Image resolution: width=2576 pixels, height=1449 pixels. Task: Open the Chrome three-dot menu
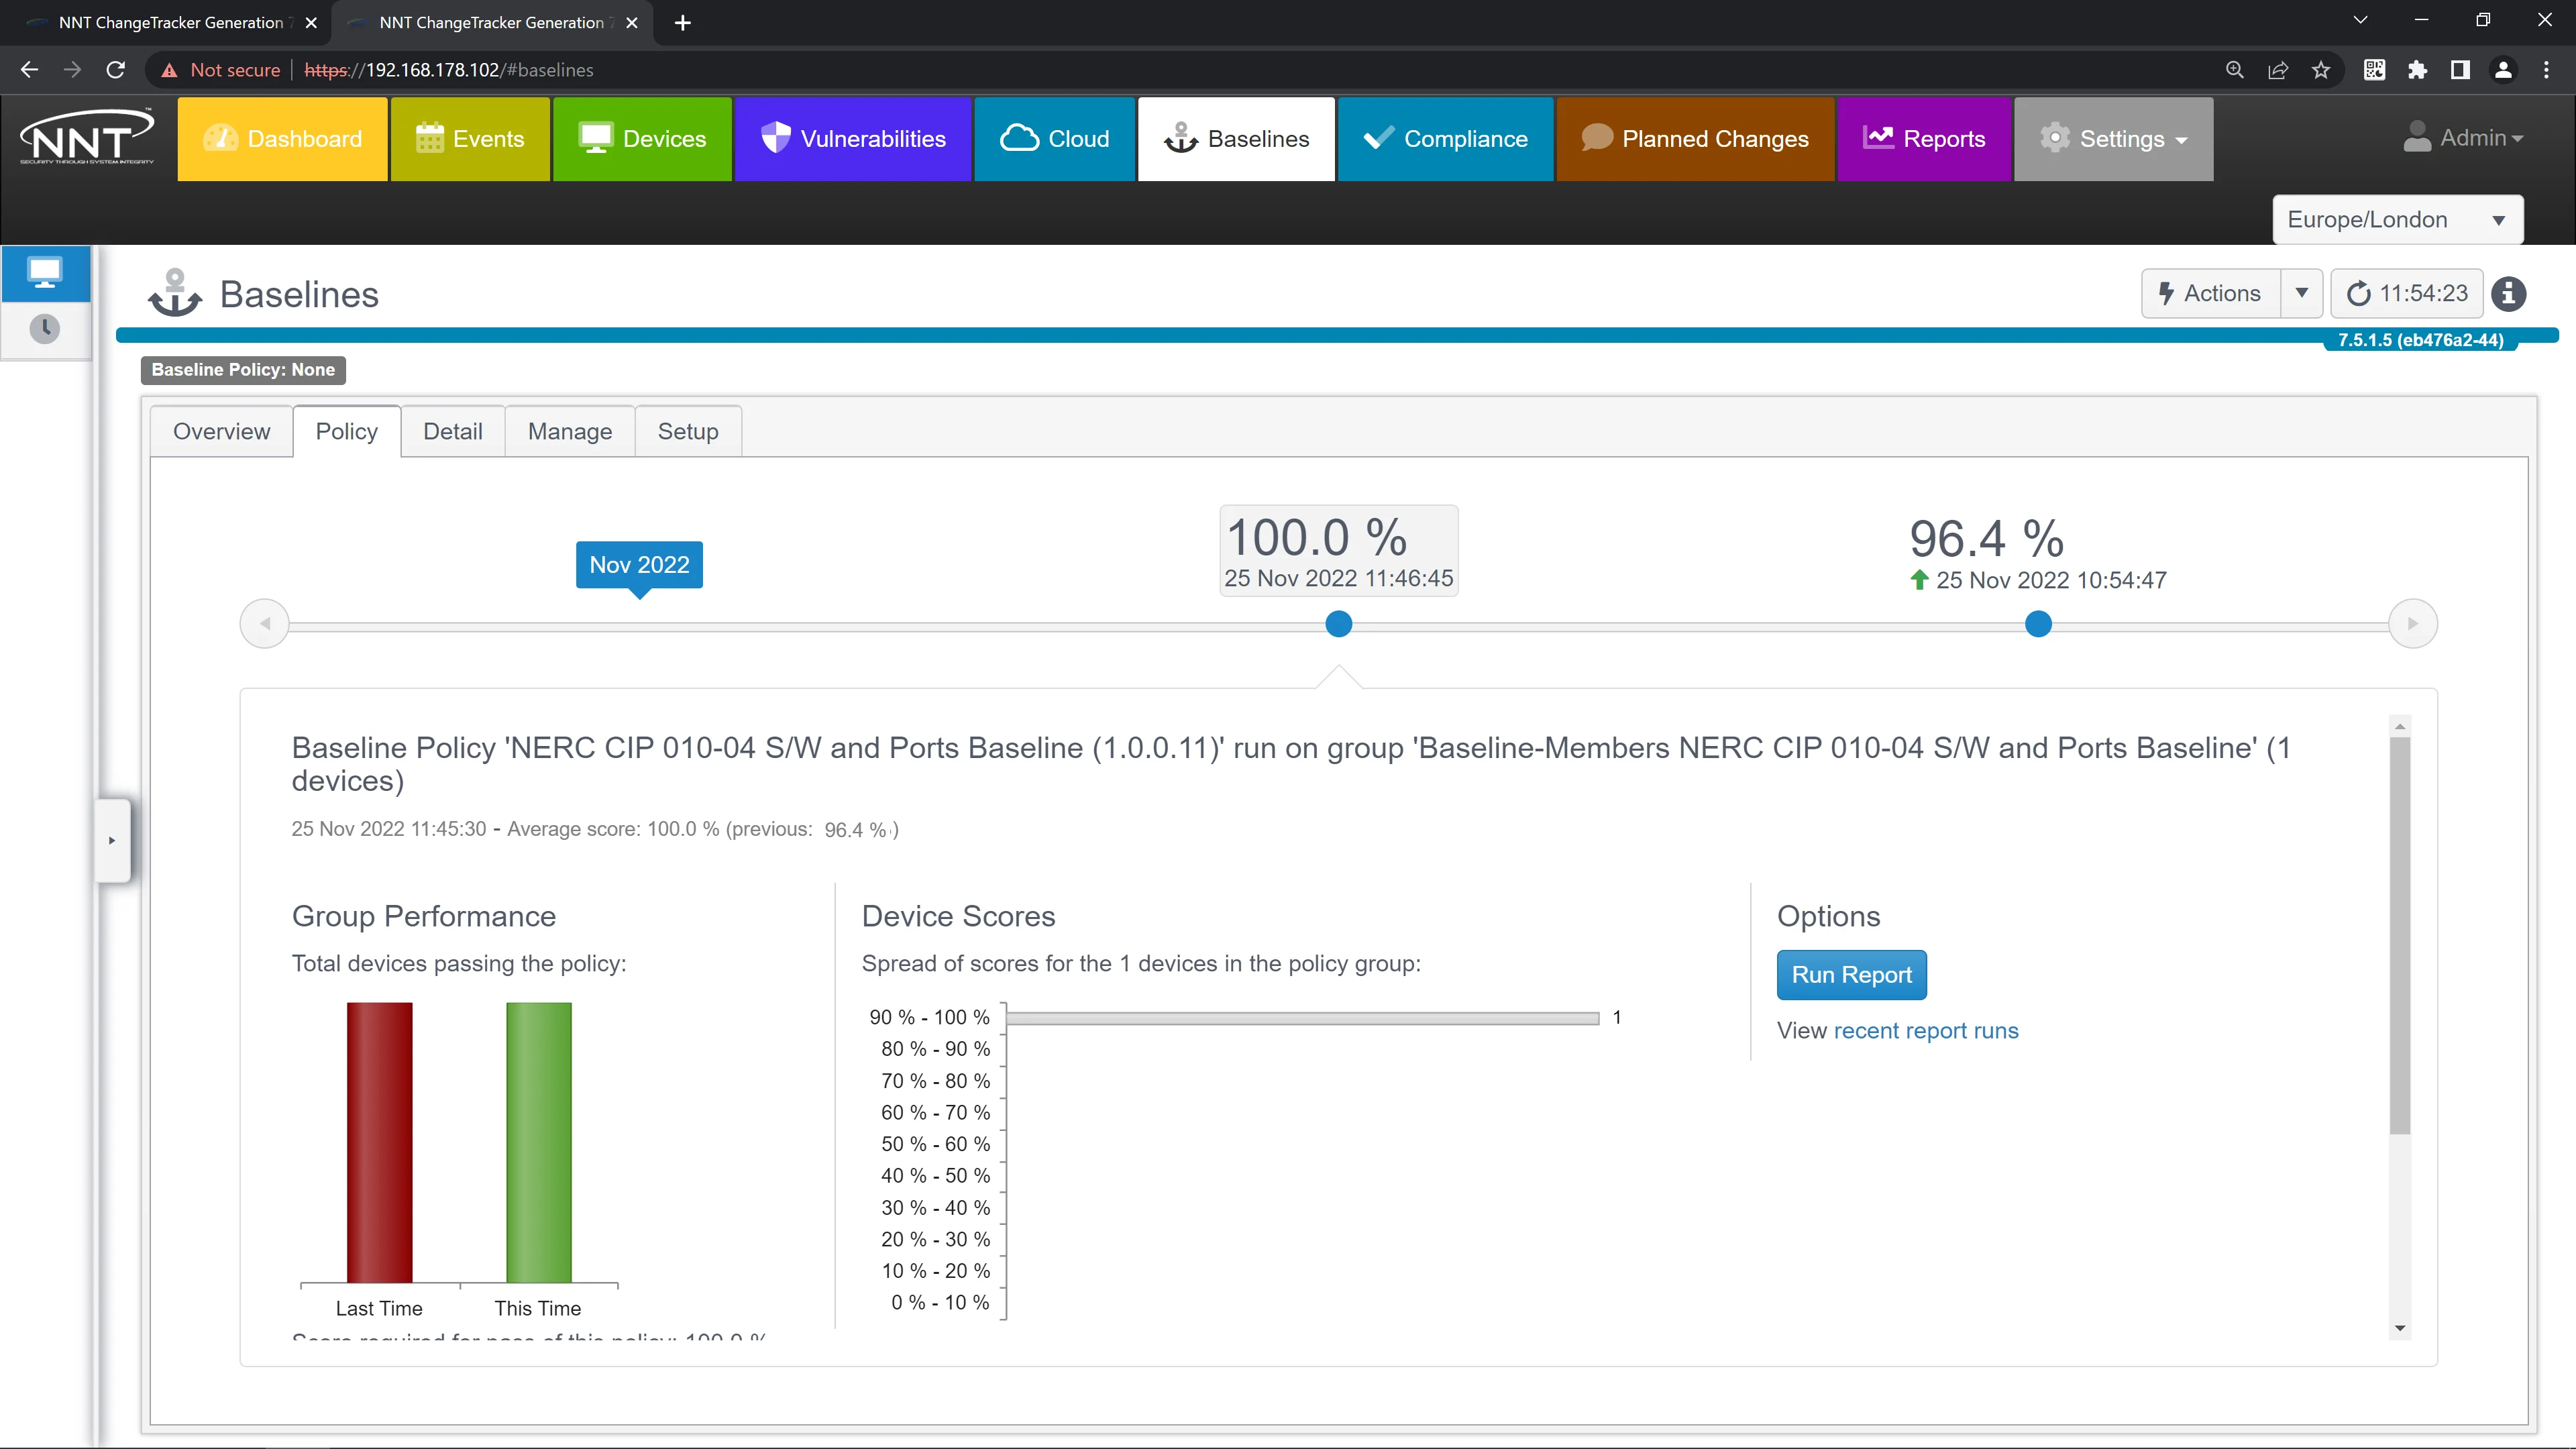click(x=2546, y=70)
